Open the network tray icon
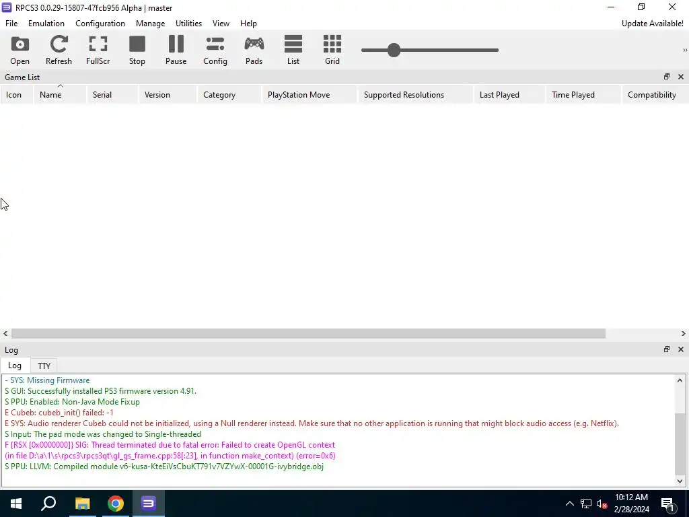Screen dimensions: 689x517 (x=586, y=504)
